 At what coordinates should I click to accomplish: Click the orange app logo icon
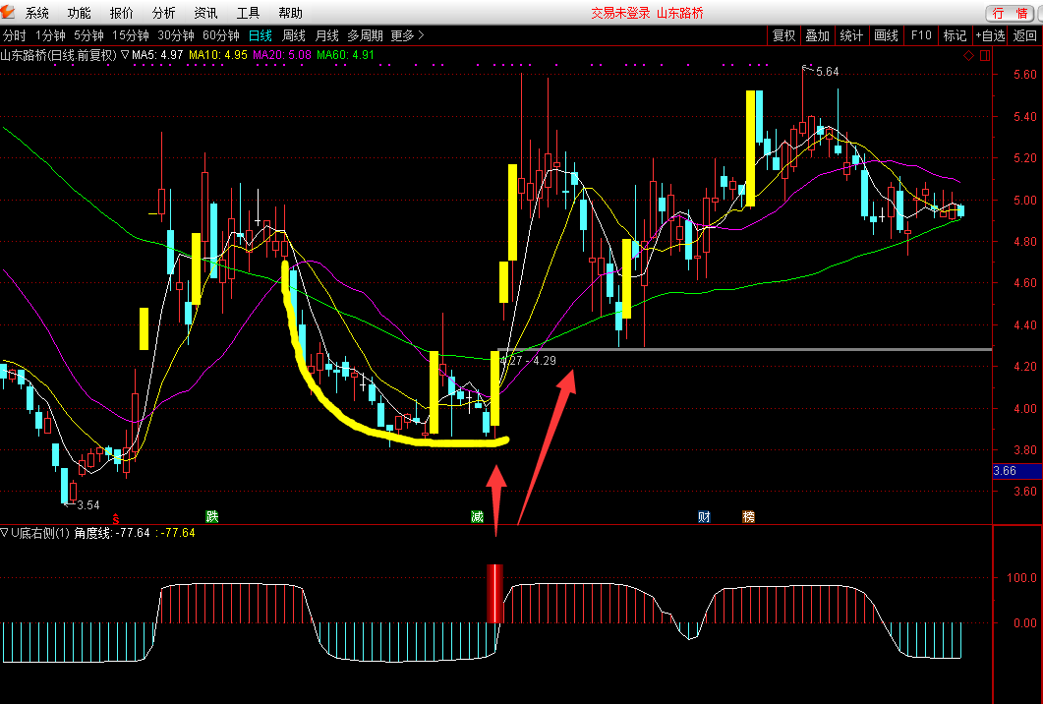pyautogui.click(x=8, y=12)
